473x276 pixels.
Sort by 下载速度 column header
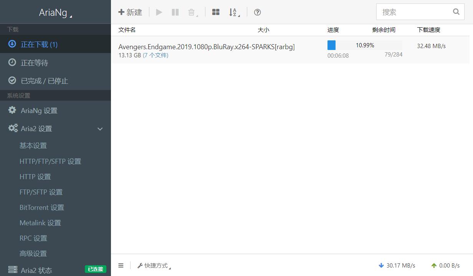click(428, 30)
